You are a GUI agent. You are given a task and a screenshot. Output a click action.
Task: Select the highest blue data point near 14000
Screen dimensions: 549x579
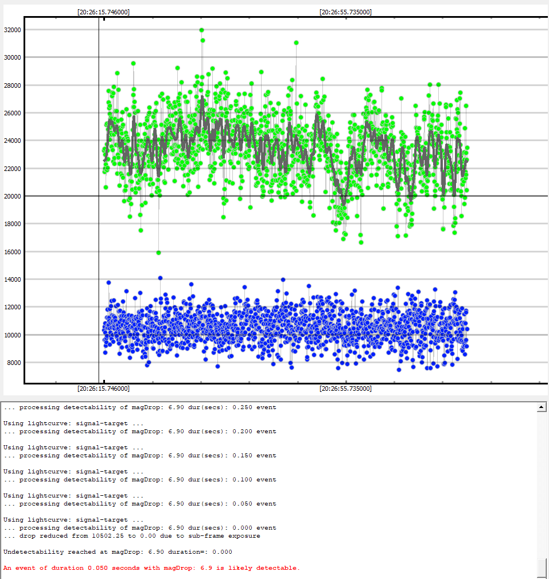pos(160,278)
